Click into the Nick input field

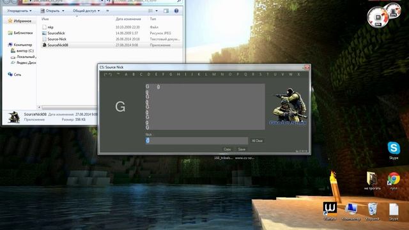point(197,141)
